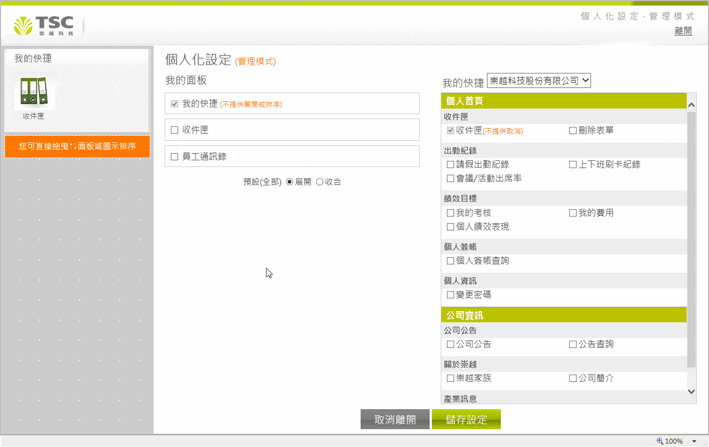709x447 pixels.
Task: Click the 收件匣 binder icon in 我的快捷
Action: 33,91
